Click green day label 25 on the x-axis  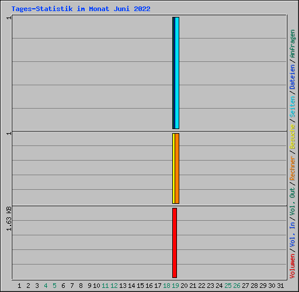[228, 286]
